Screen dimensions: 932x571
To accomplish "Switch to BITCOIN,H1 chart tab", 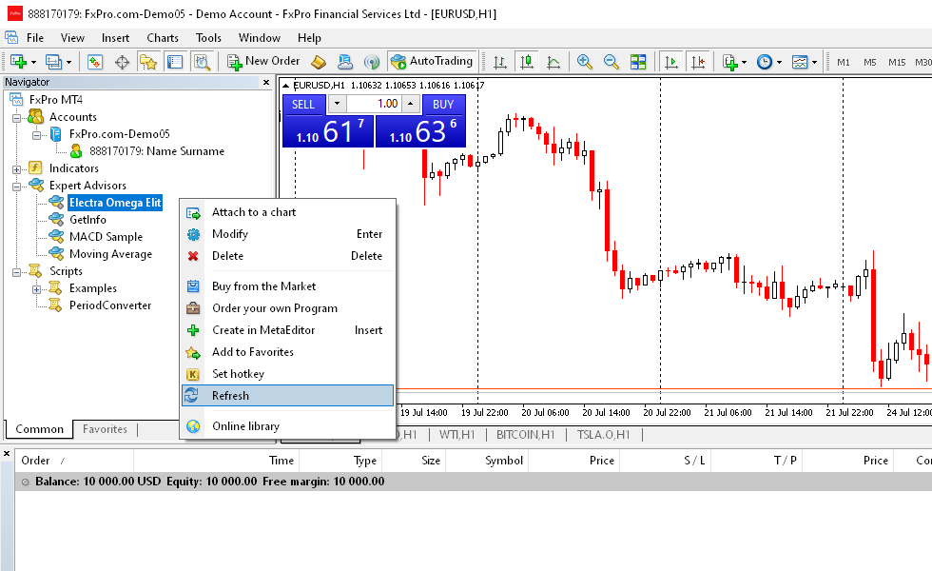I will pos(525,435).
